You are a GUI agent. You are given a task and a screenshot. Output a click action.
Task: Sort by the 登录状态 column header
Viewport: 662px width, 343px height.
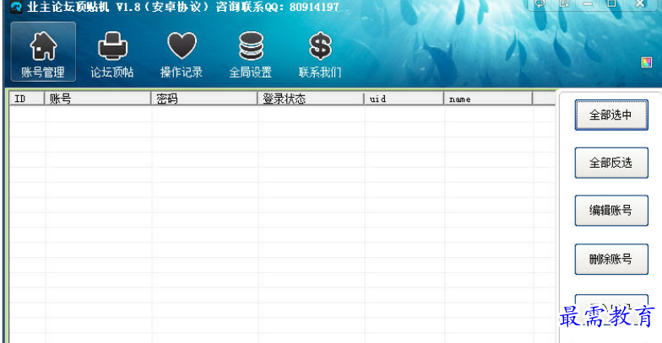coord(311,99)
